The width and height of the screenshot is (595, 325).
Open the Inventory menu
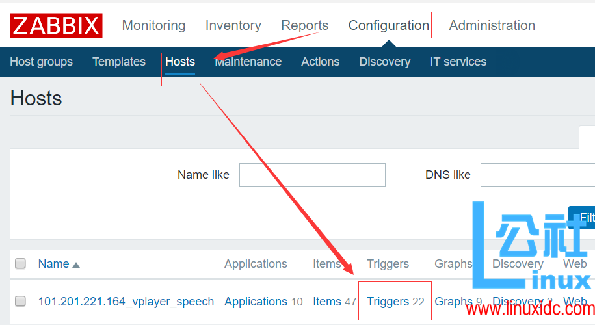tap(233, 25)
